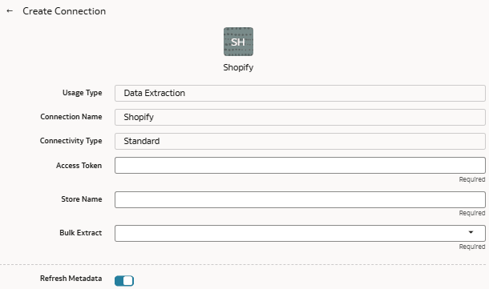This screenshot has width=489, height=289.
Task: Click Required hint under Access Token
Action: tap(472, 179)
